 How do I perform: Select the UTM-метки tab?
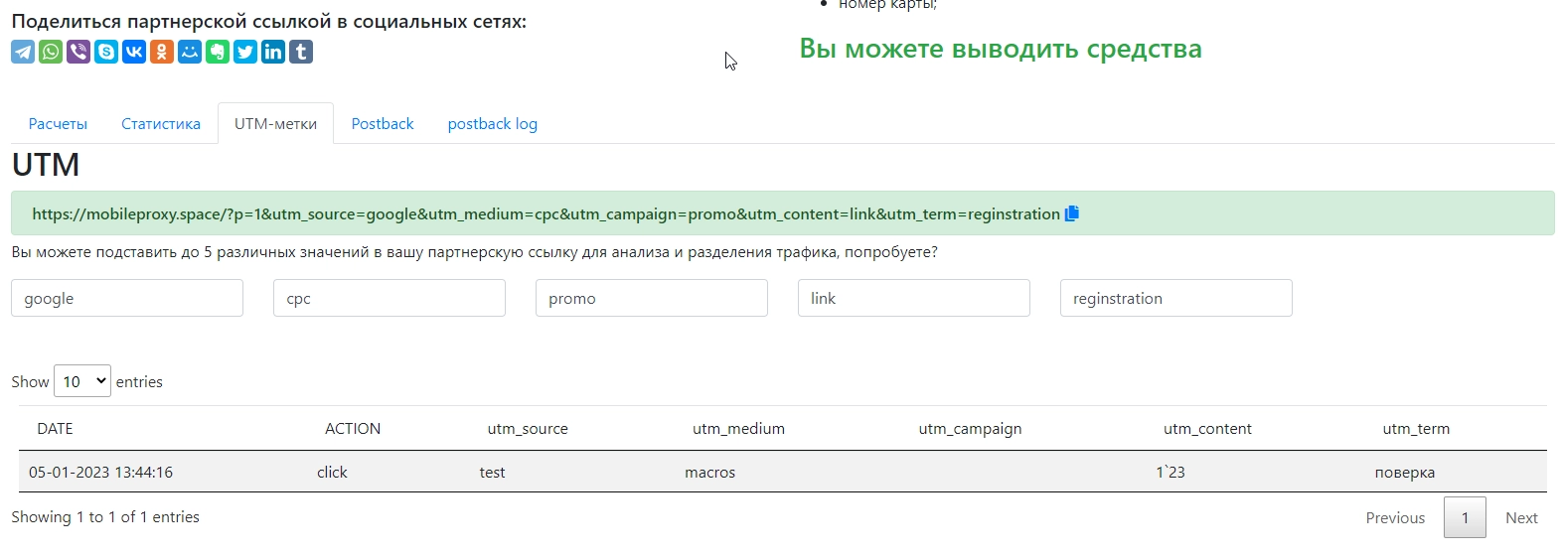(275, 124)
